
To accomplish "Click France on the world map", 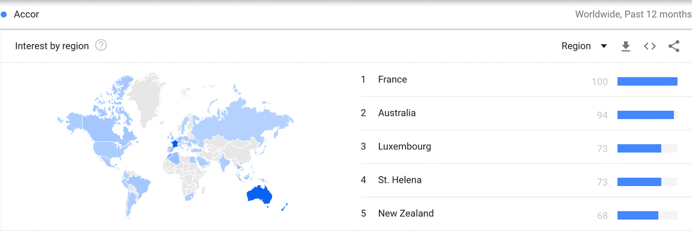I will click(174, 144).
